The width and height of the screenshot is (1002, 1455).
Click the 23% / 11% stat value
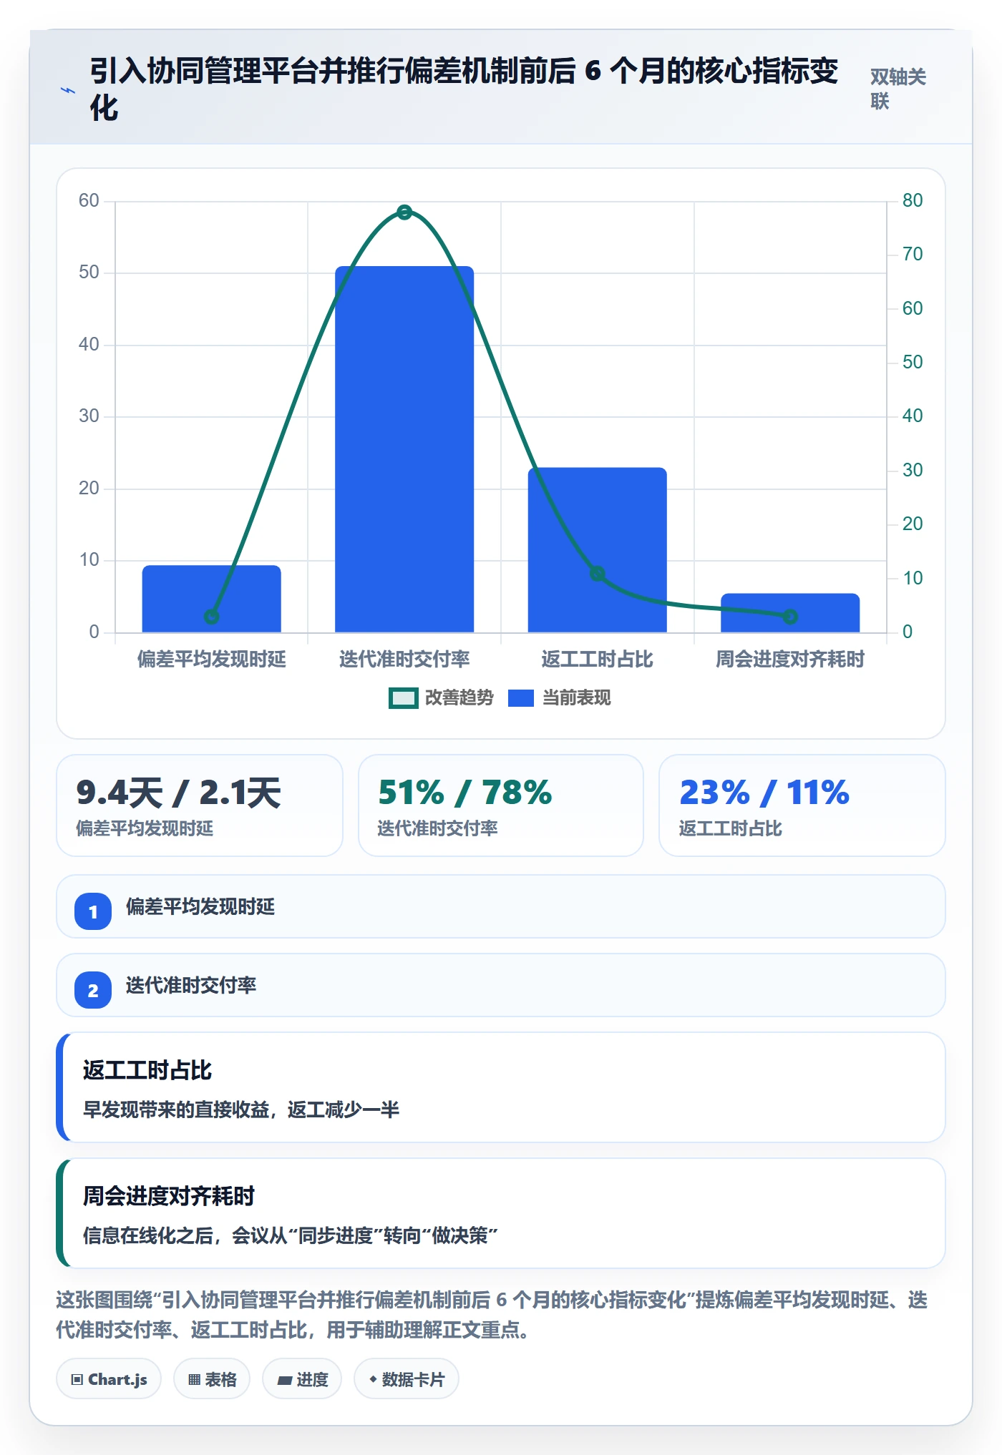pos(764,793)
